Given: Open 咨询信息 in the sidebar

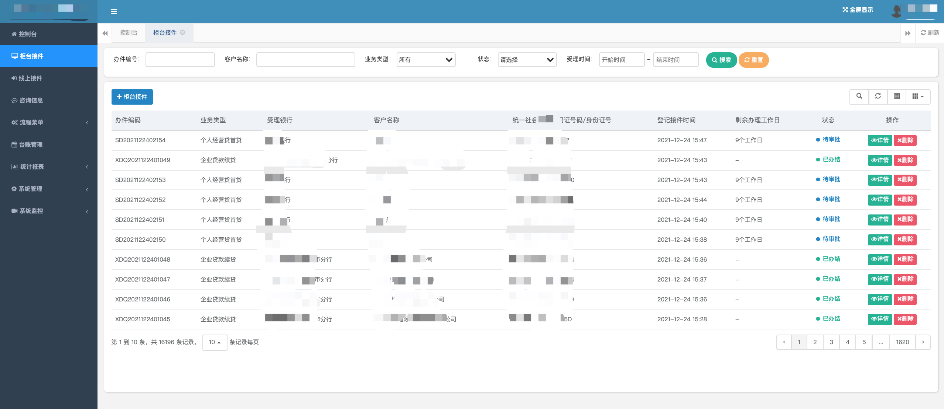Looking at the screenshot, I should coord(49,100).
